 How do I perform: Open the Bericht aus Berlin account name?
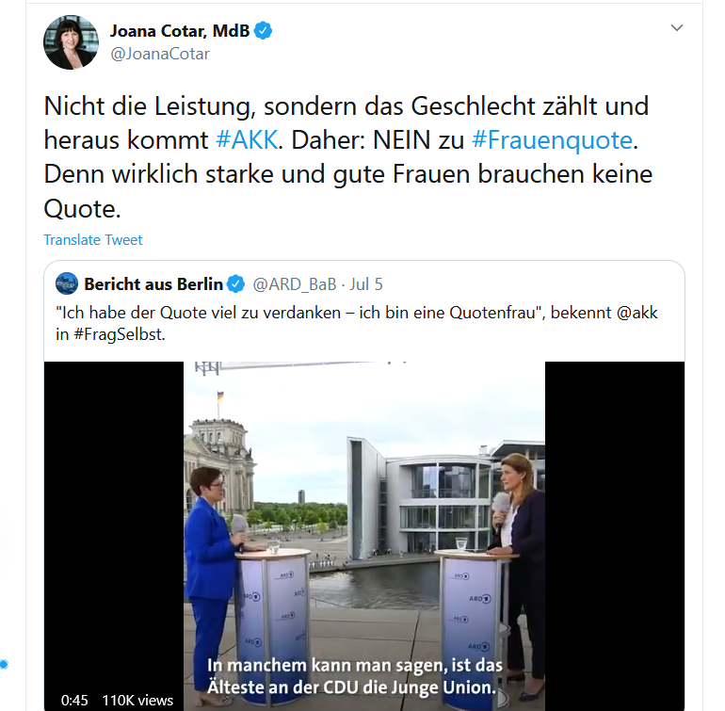pos(153,283)
